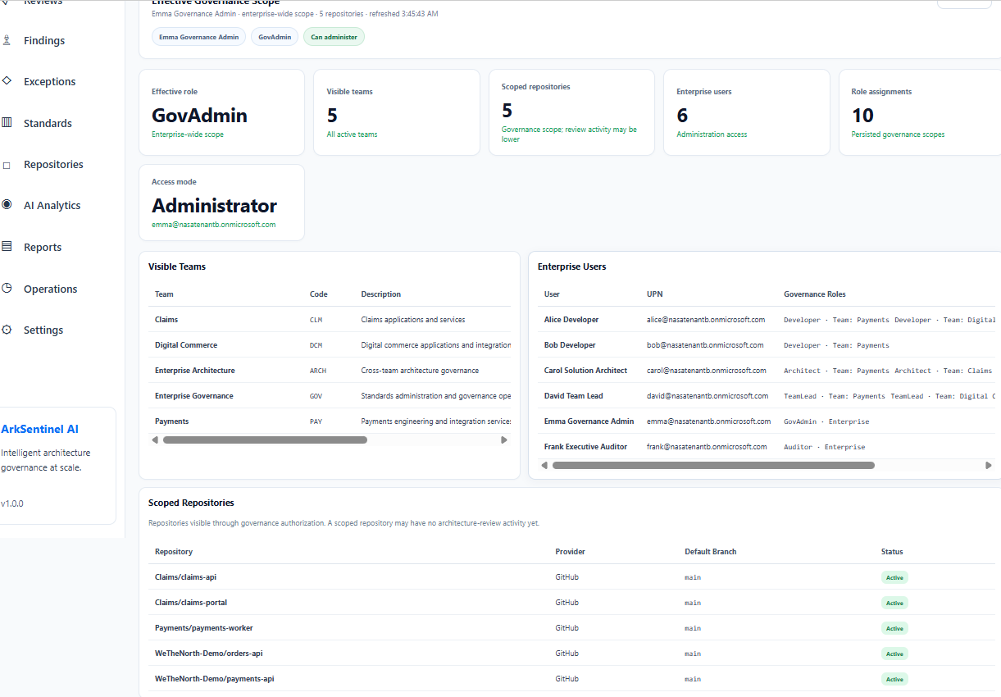Click the ArkSentinel AI title link

click(40, 429)
